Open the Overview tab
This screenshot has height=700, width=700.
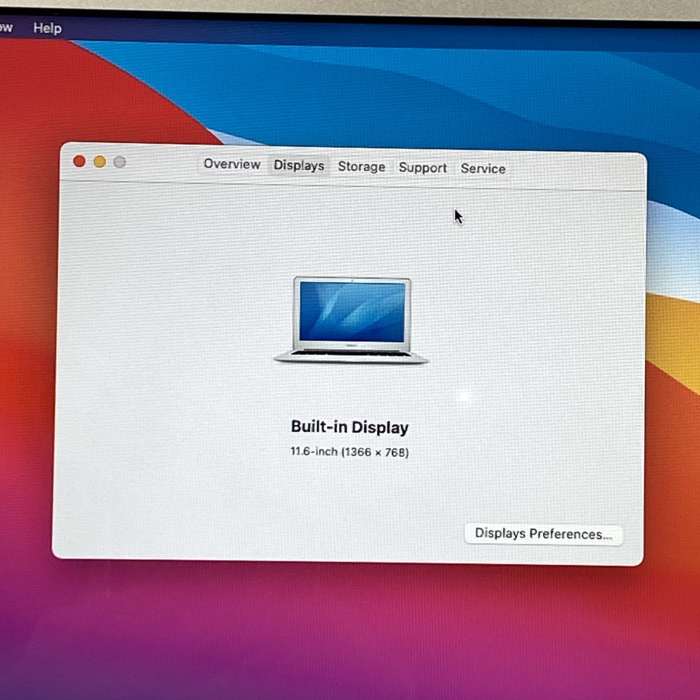click(232, 164)
